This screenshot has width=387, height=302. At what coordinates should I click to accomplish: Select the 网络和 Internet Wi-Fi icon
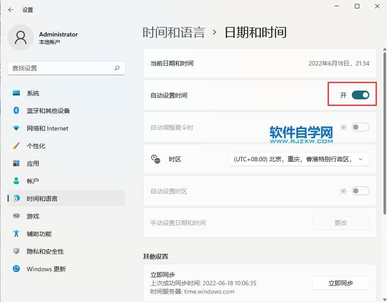(16, 128)
